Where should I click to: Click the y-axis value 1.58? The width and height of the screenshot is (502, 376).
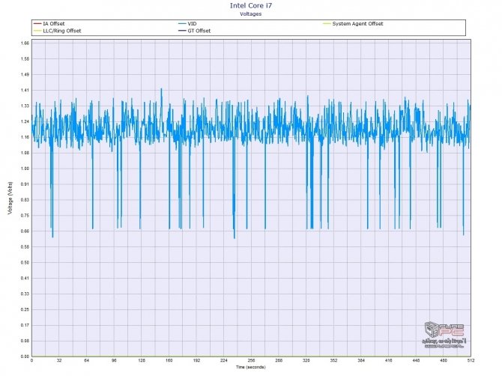tap(25, 59)
